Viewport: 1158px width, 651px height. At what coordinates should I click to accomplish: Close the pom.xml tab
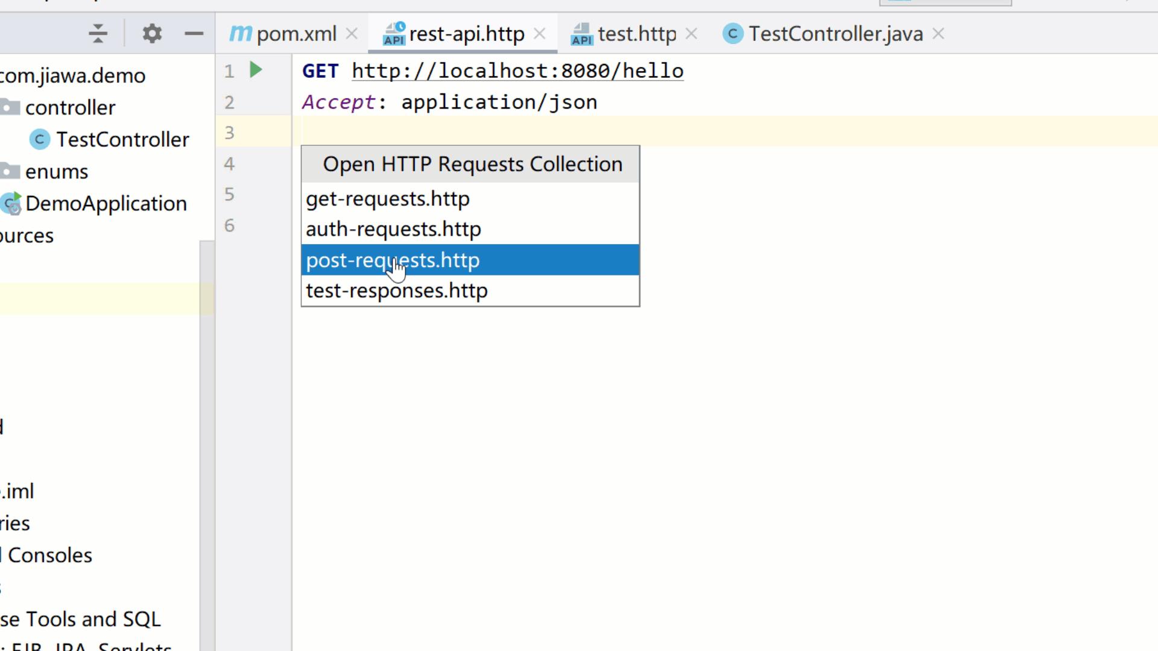352,33
